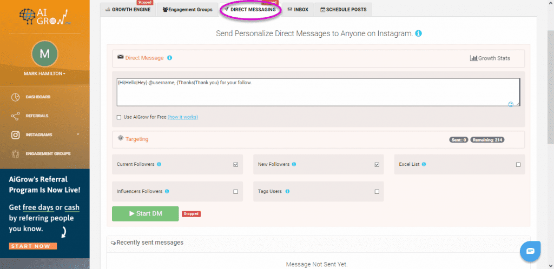Click the Referrals share icon
Viewport: 554px width, 269px height.
tap(15, 116)
